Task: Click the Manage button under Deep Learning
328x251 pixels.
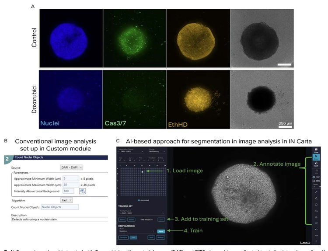Action: (161, 237)
